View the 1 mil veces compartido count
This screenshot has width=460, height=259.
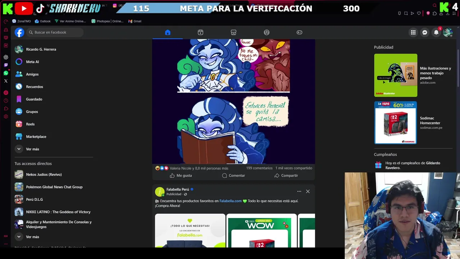(294, 168)
